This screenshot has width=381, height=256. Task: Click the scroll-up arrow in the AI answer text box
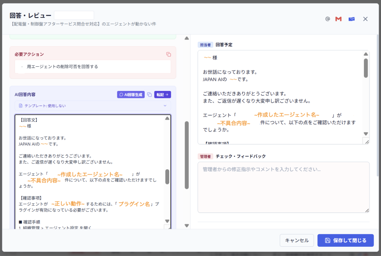[167, 118]
